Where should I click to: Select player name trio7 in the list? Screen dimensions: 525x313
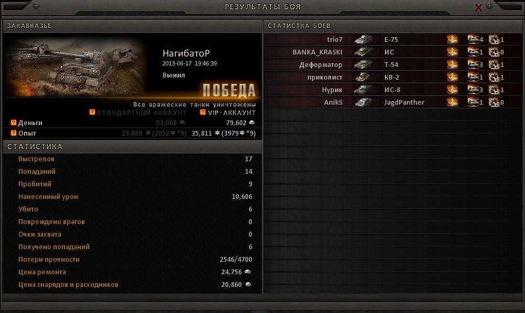click(335, 39)
